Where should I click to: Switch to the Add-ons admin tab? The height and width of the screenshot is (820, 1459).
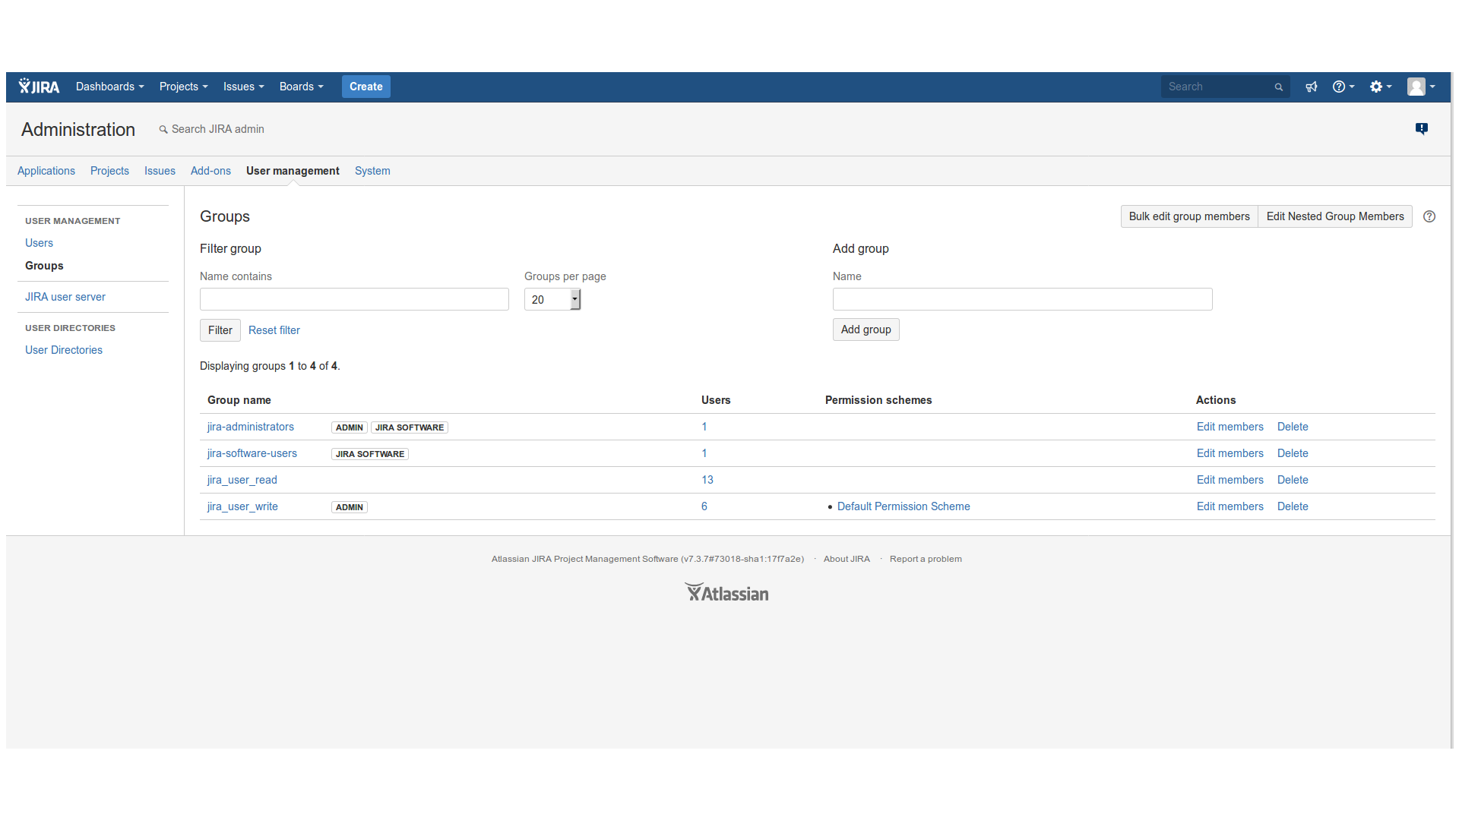point(210,171)
